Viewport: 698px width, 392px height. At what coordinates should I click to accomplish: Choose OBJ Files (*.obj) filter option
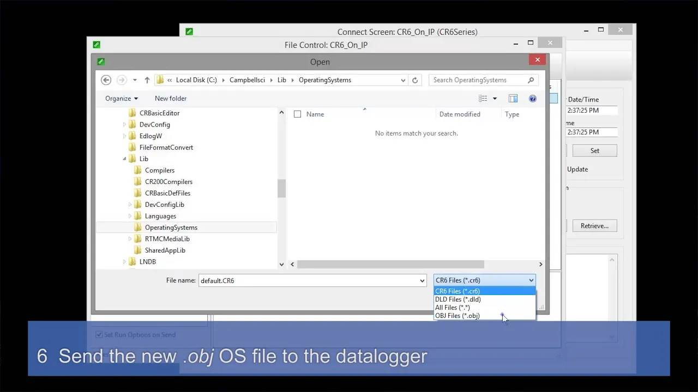pyautogui.click(x=485, y=316)
